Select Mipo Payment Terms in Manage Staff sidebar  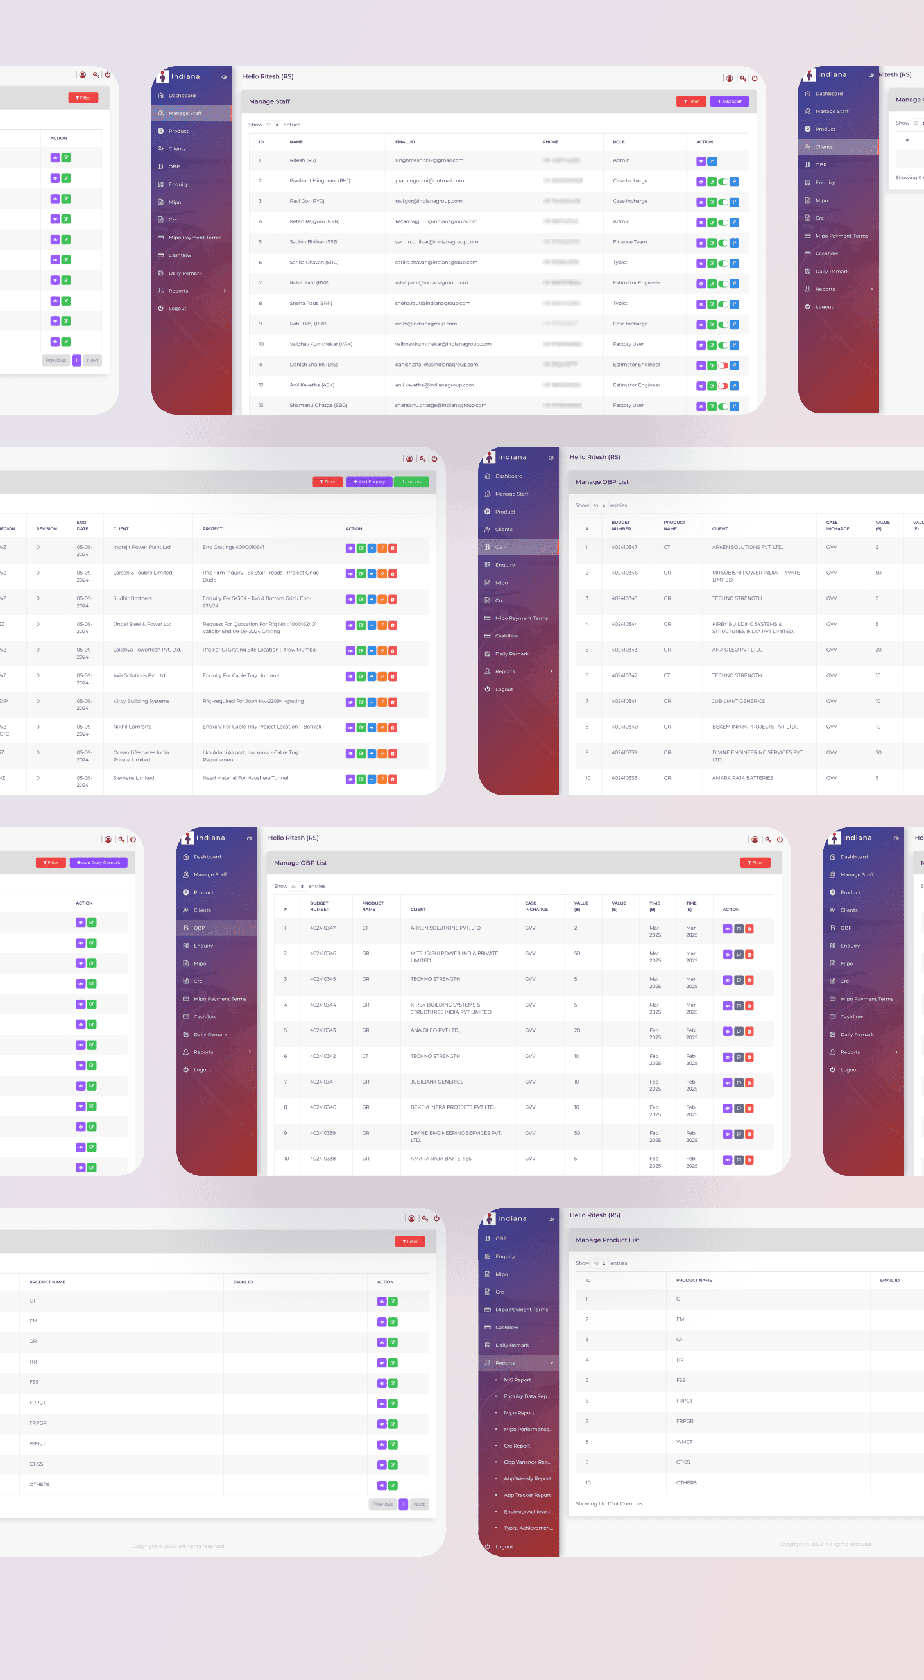(x=192, y=238)
